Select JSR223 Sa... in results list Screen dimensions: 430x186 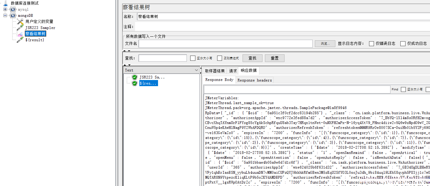pyautogui.click(x=152, y=77)
